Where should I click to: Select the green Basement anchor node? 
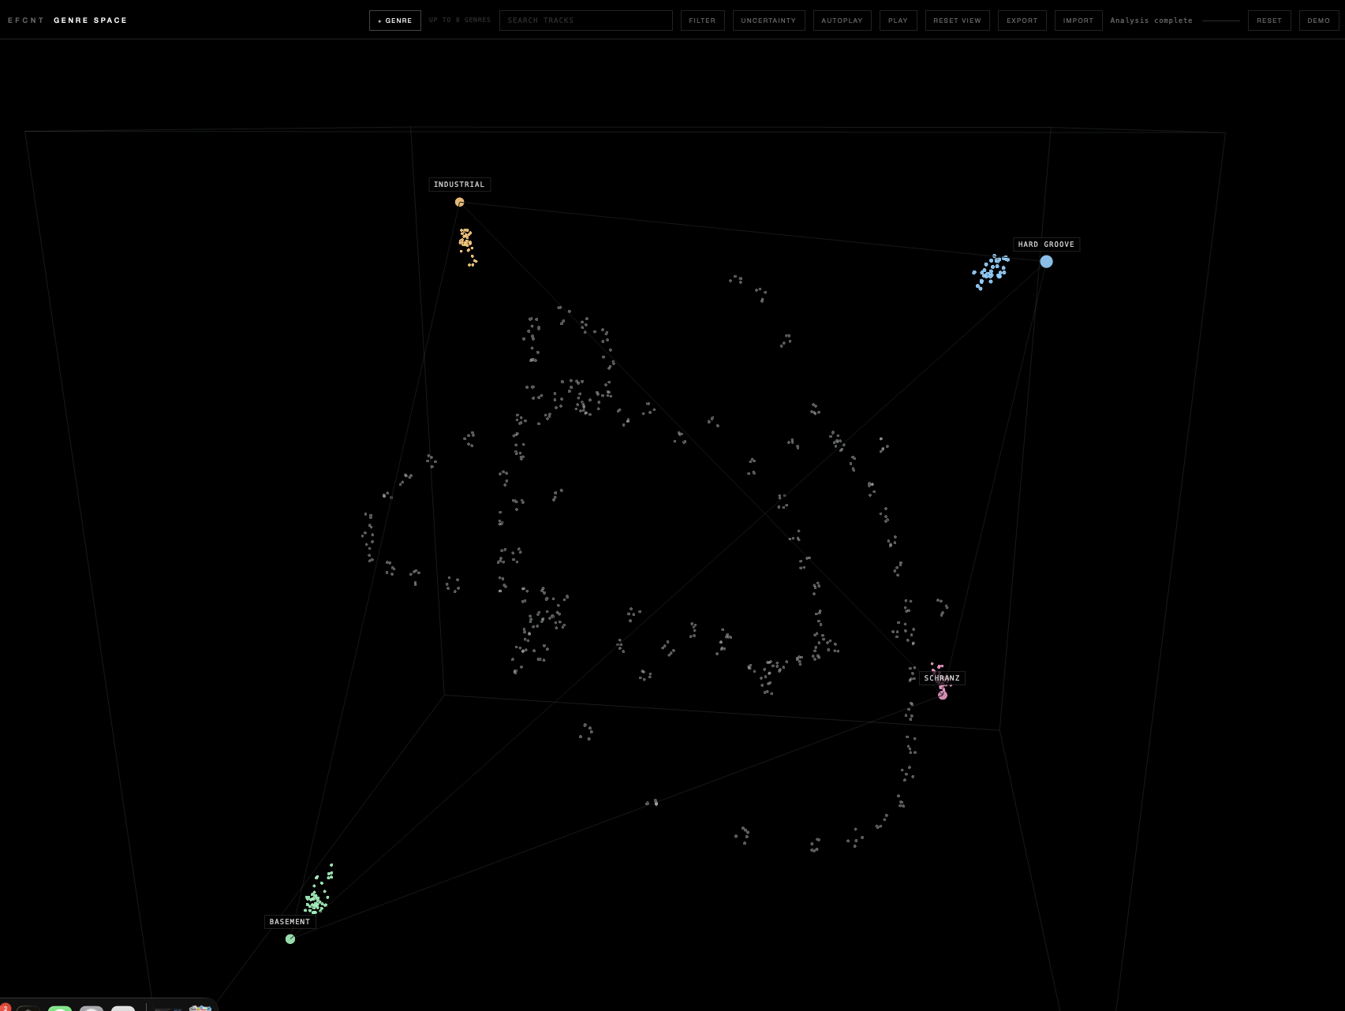[290, 939]
